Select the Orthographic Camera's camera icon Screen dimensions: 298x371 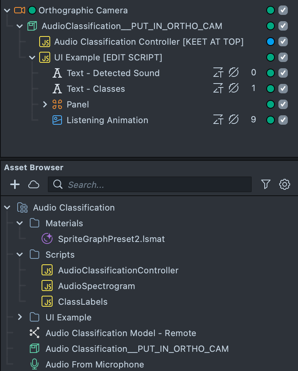[18, 10]
